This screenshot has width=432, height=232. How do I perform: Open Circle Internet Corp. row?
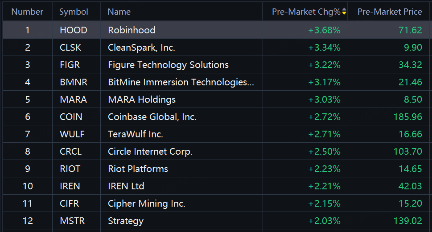(x=150, y=152)
